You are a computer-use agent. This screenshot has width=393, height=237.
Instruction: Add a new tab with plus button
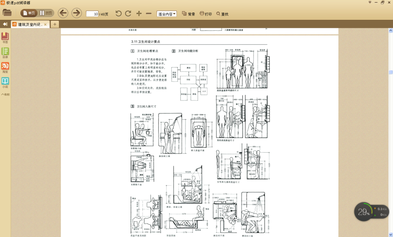(x=55, y=24)
